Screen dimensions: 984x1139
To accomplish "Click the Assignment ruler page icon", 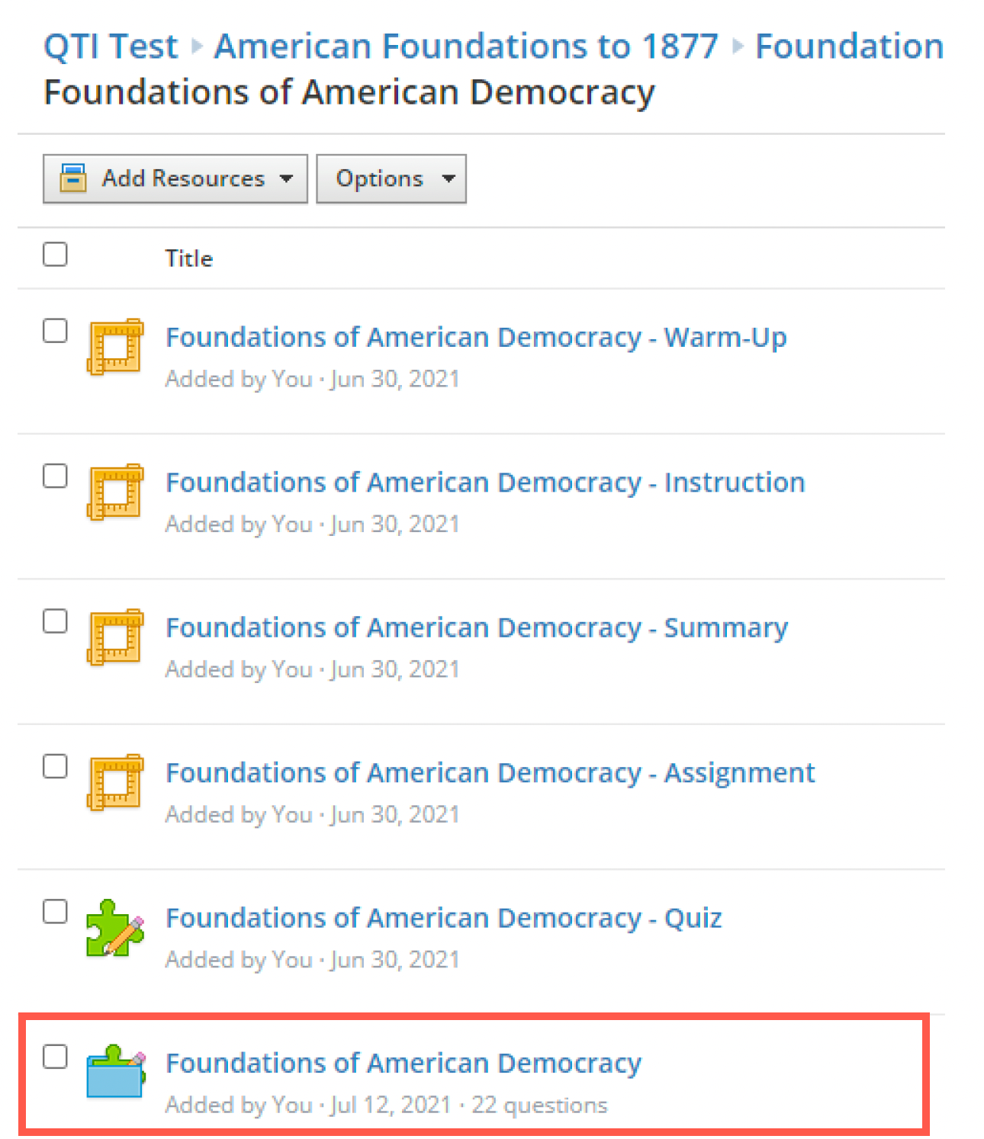I will tap(115, 782).
